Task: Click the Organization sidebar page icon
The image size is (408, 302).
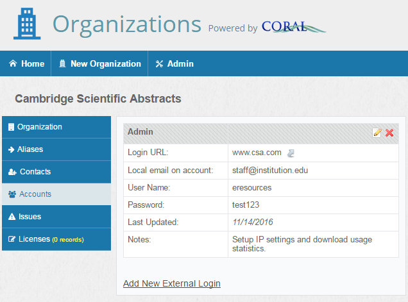Action: coord(11,127)
